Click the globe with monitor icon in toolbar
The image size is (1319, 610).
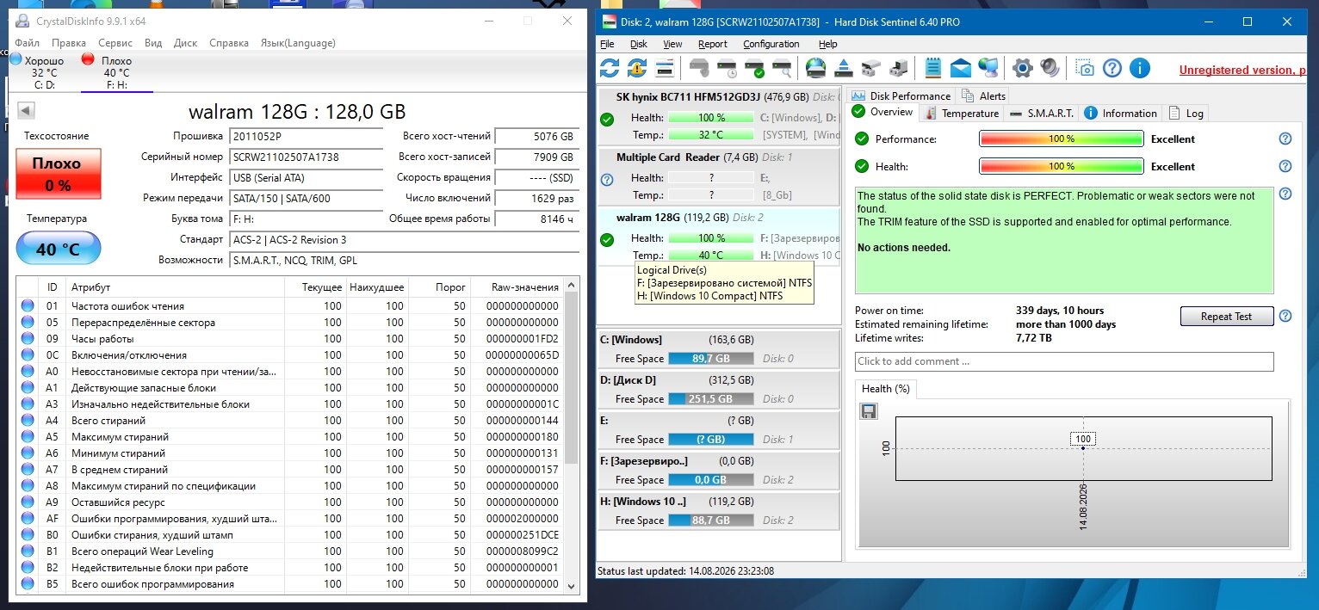pos(988,68)
